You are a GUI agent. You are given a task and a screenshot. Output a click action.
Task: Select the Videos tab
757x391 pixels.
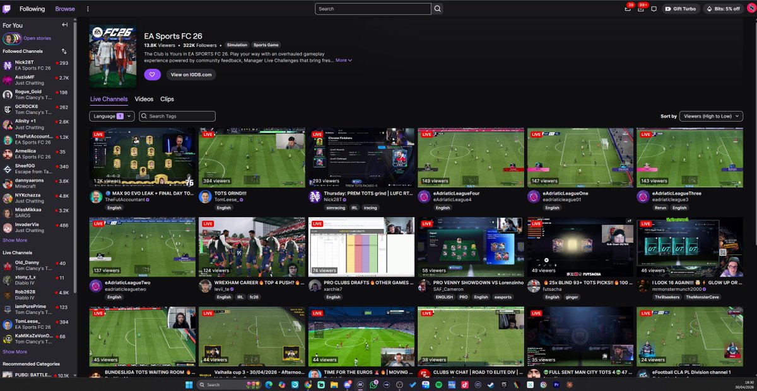tap(144, 99)
